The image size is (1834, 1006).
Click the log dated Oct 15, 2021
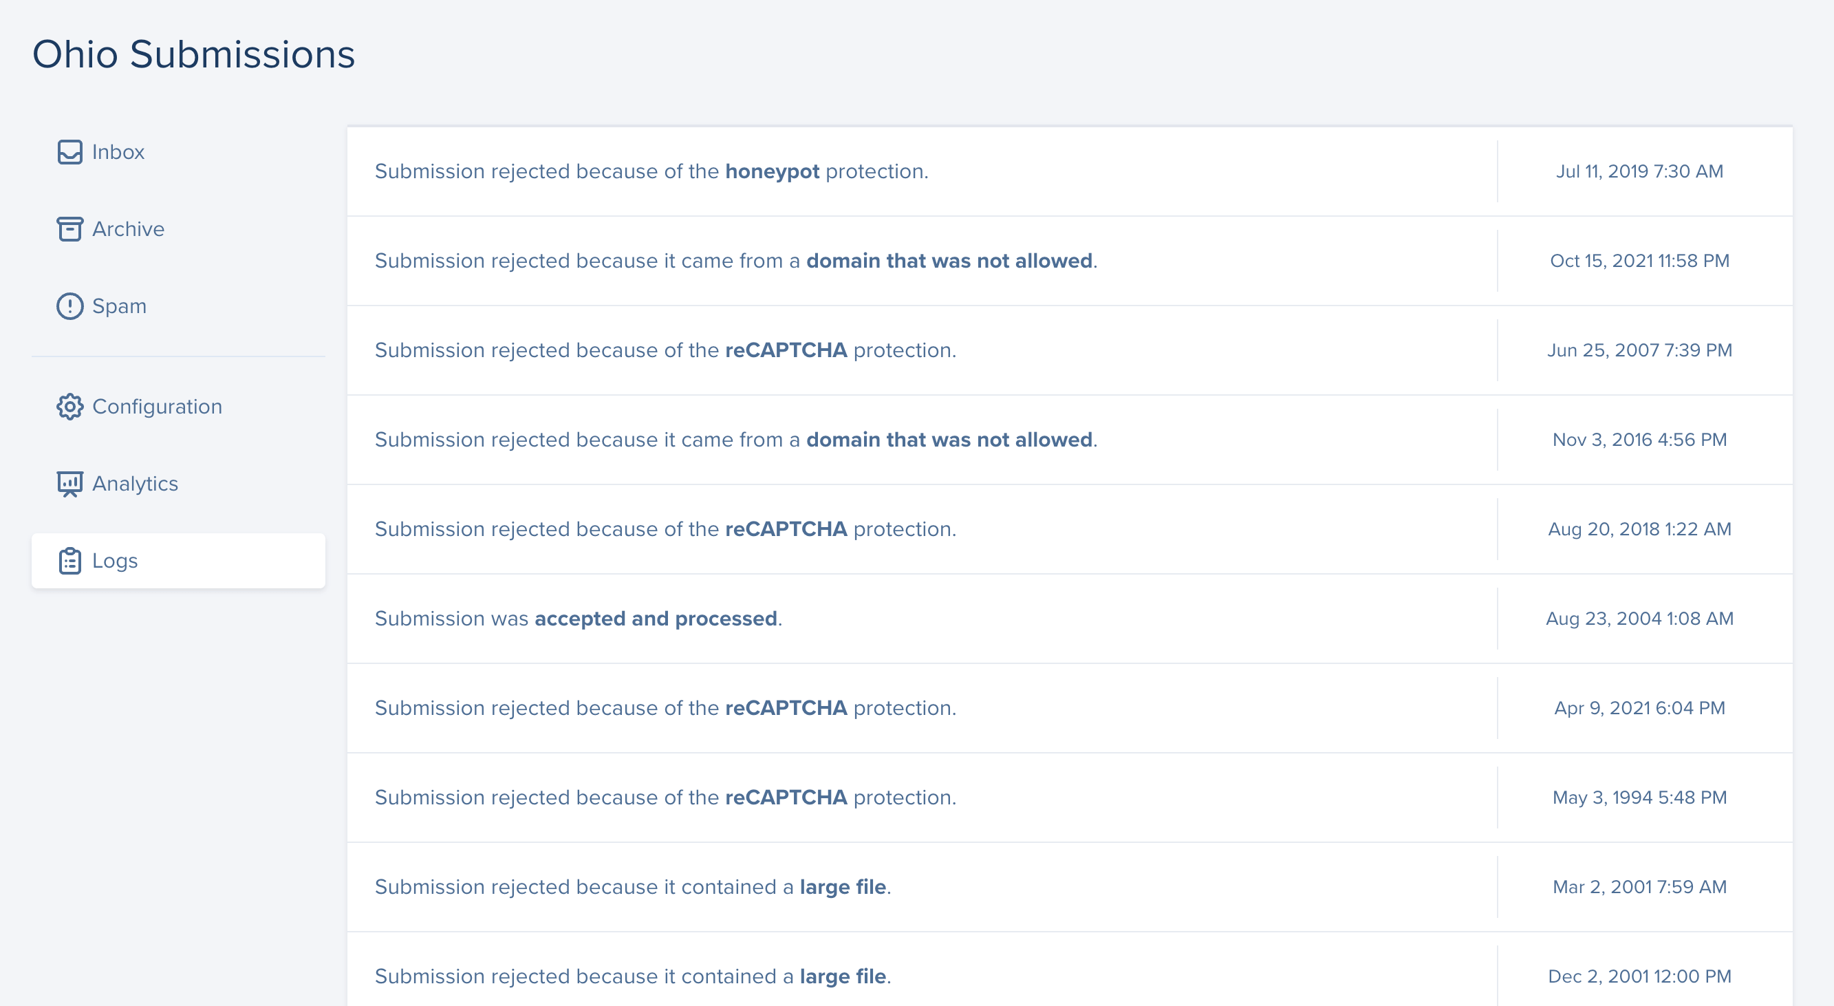(735, 261)
